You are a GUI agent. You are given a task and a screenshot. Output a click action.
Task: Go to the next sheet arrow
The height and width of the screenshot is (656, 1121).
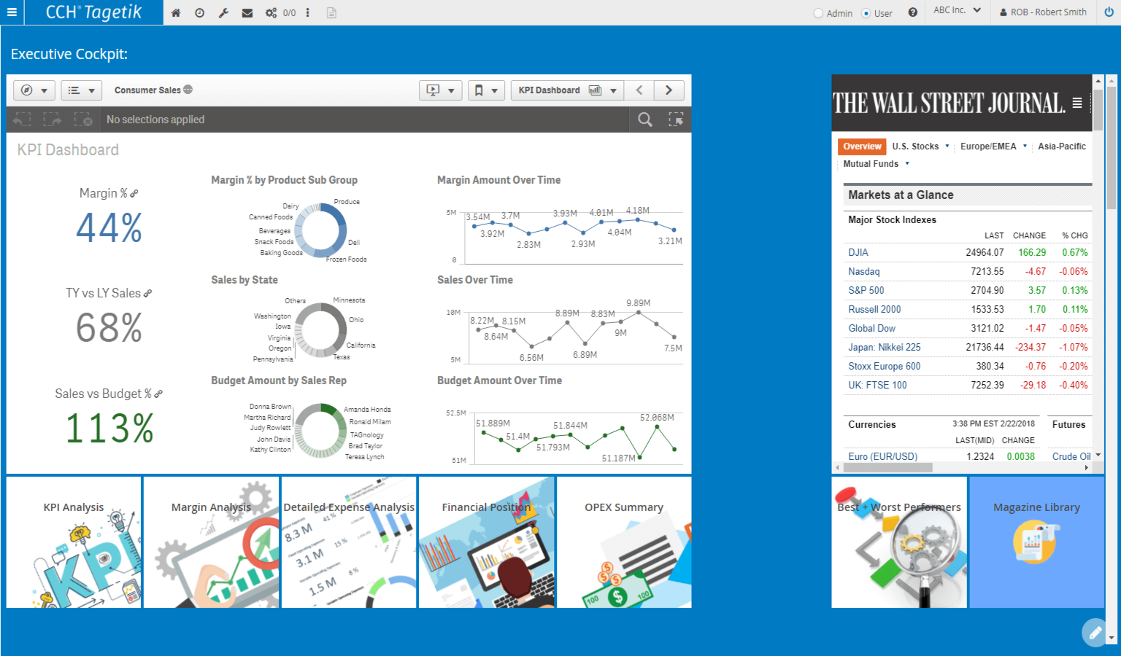pyautogui.click(x=669, y=90)
